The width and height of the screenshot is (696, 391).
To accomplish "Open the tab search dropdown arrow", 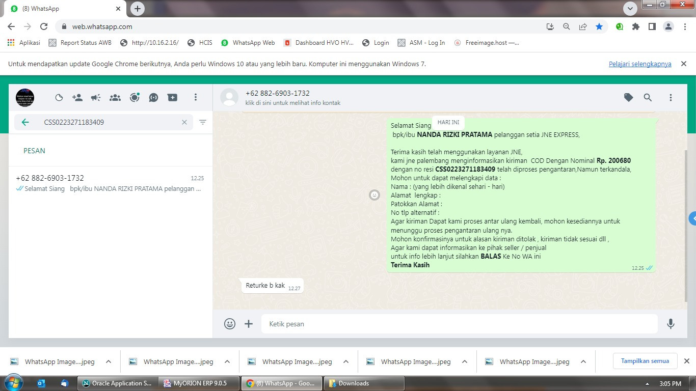I will 631,9.
